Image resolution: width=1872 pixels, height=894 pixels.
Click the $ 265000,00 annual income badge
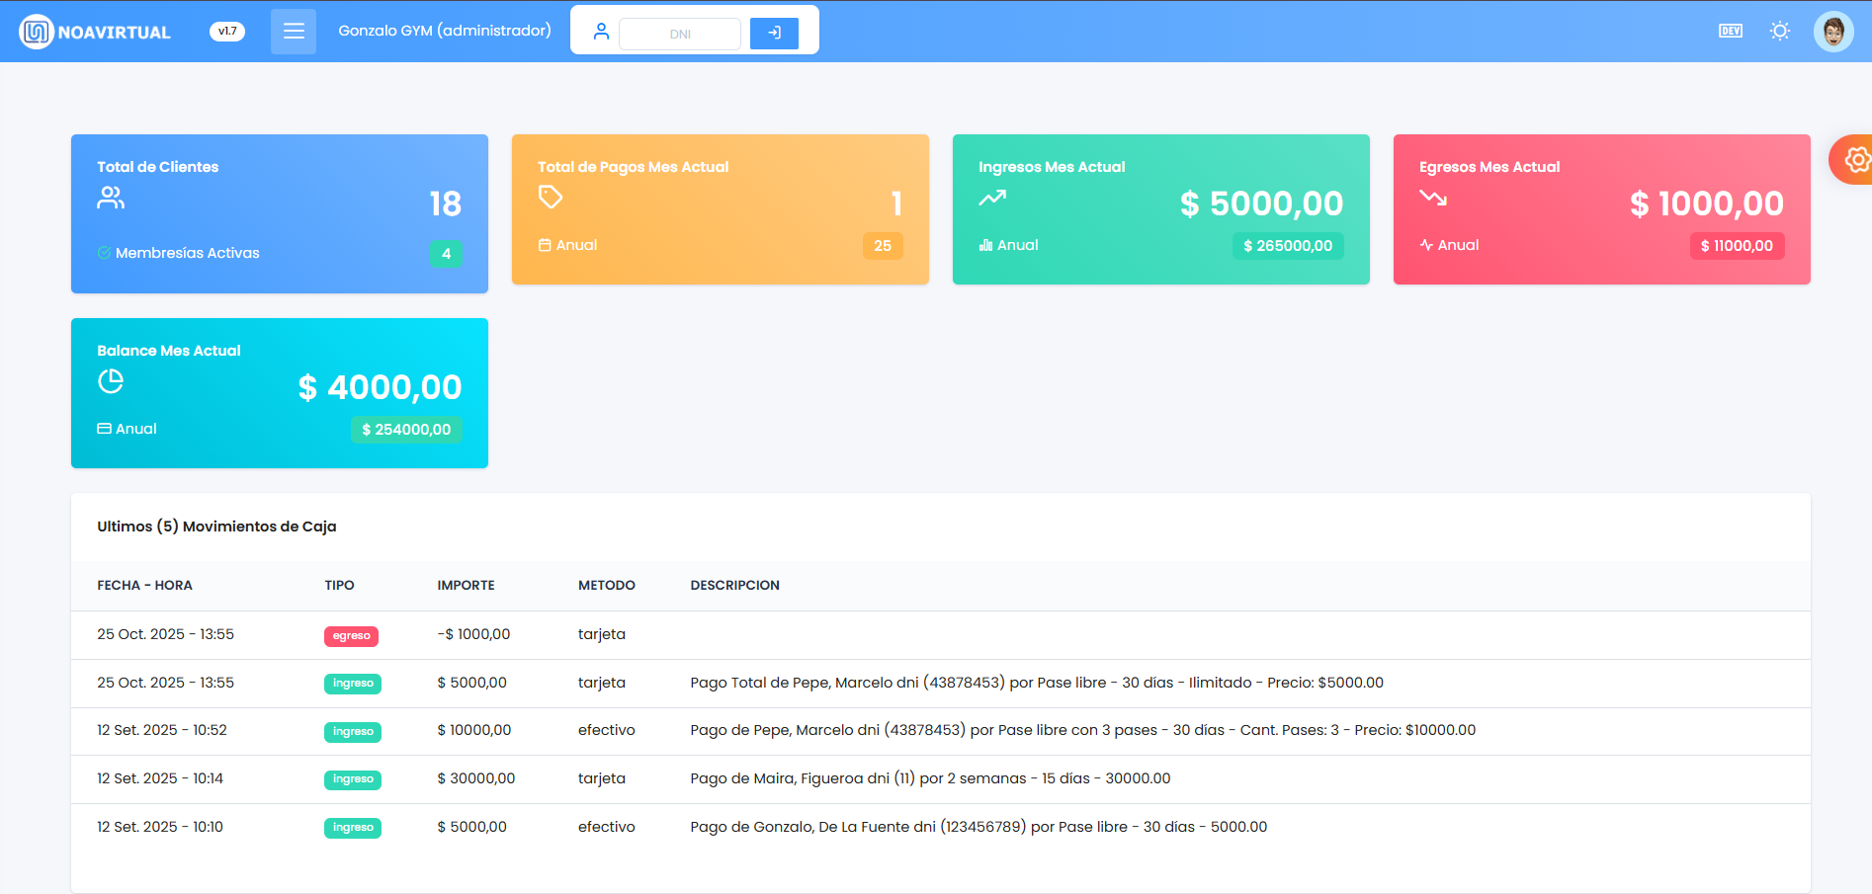pyautogui.click(x=1287, y=246)
